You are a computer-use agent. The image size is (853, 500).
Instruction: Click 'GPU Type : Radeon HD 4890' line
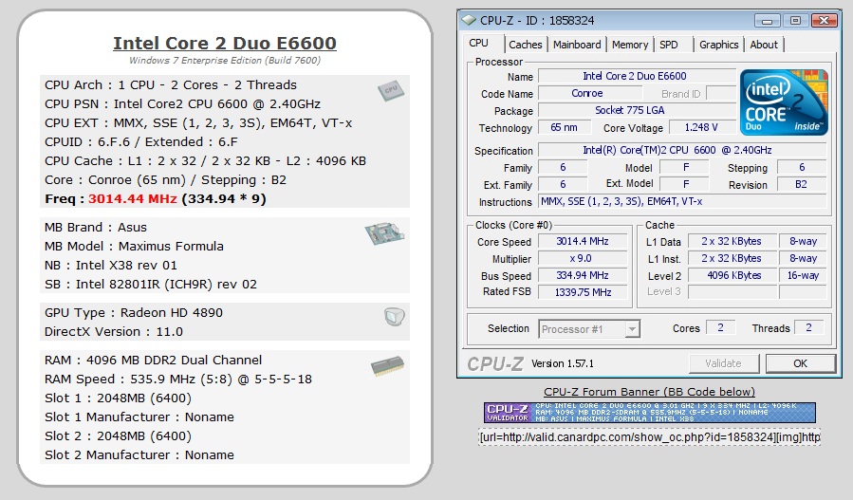(x=133, y=313)
